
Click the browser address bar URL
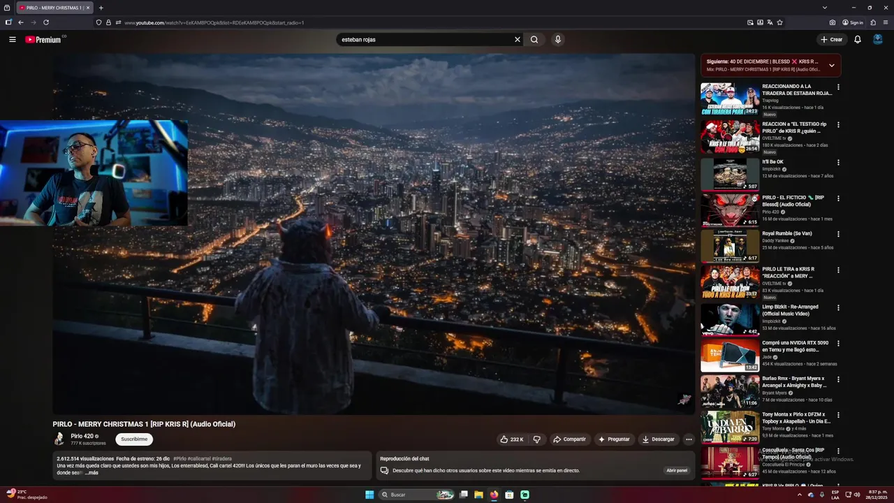pyautogui.click(x=214, y=22)
